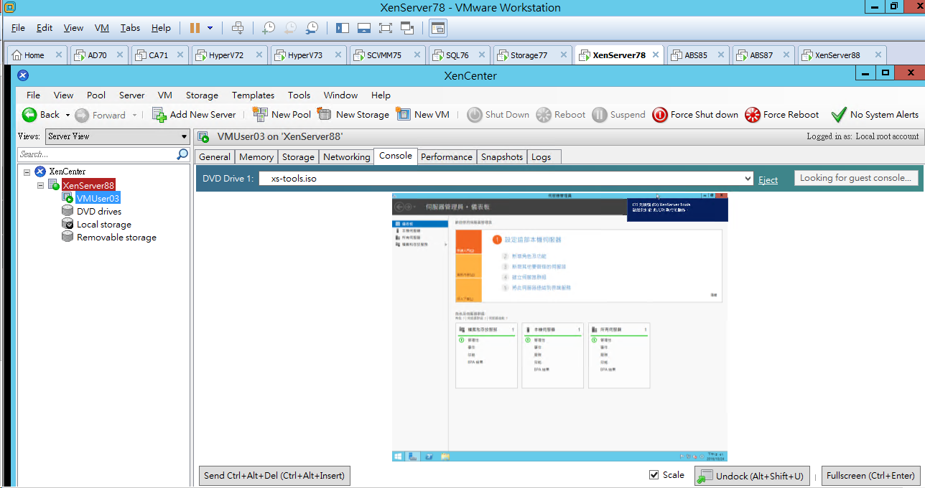Image resolution: width=925 pixels, height=488 pixels.
Task: Click the VMware console view icon
Action: pyautogui.click(x=438, y=28)
